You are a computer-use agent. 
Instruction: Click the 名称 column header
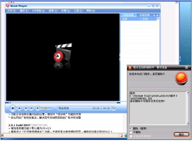coord(131,19)
